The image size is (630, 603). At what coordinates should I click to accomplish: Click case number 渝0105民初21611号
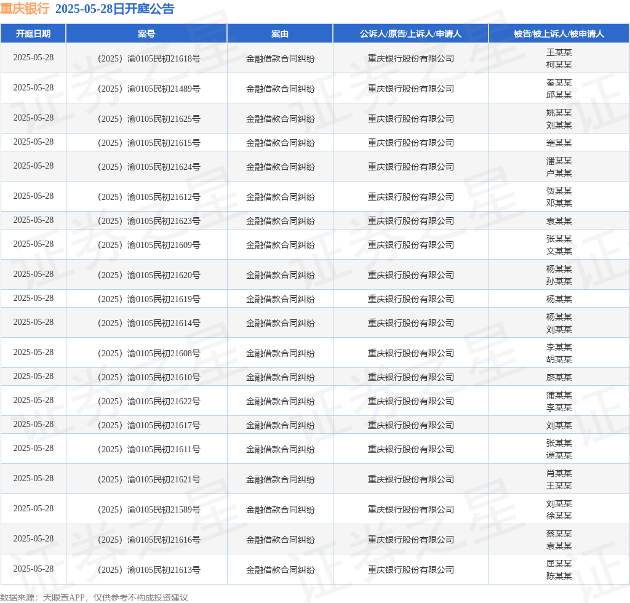pyautogui.click(x=149, y=450)
